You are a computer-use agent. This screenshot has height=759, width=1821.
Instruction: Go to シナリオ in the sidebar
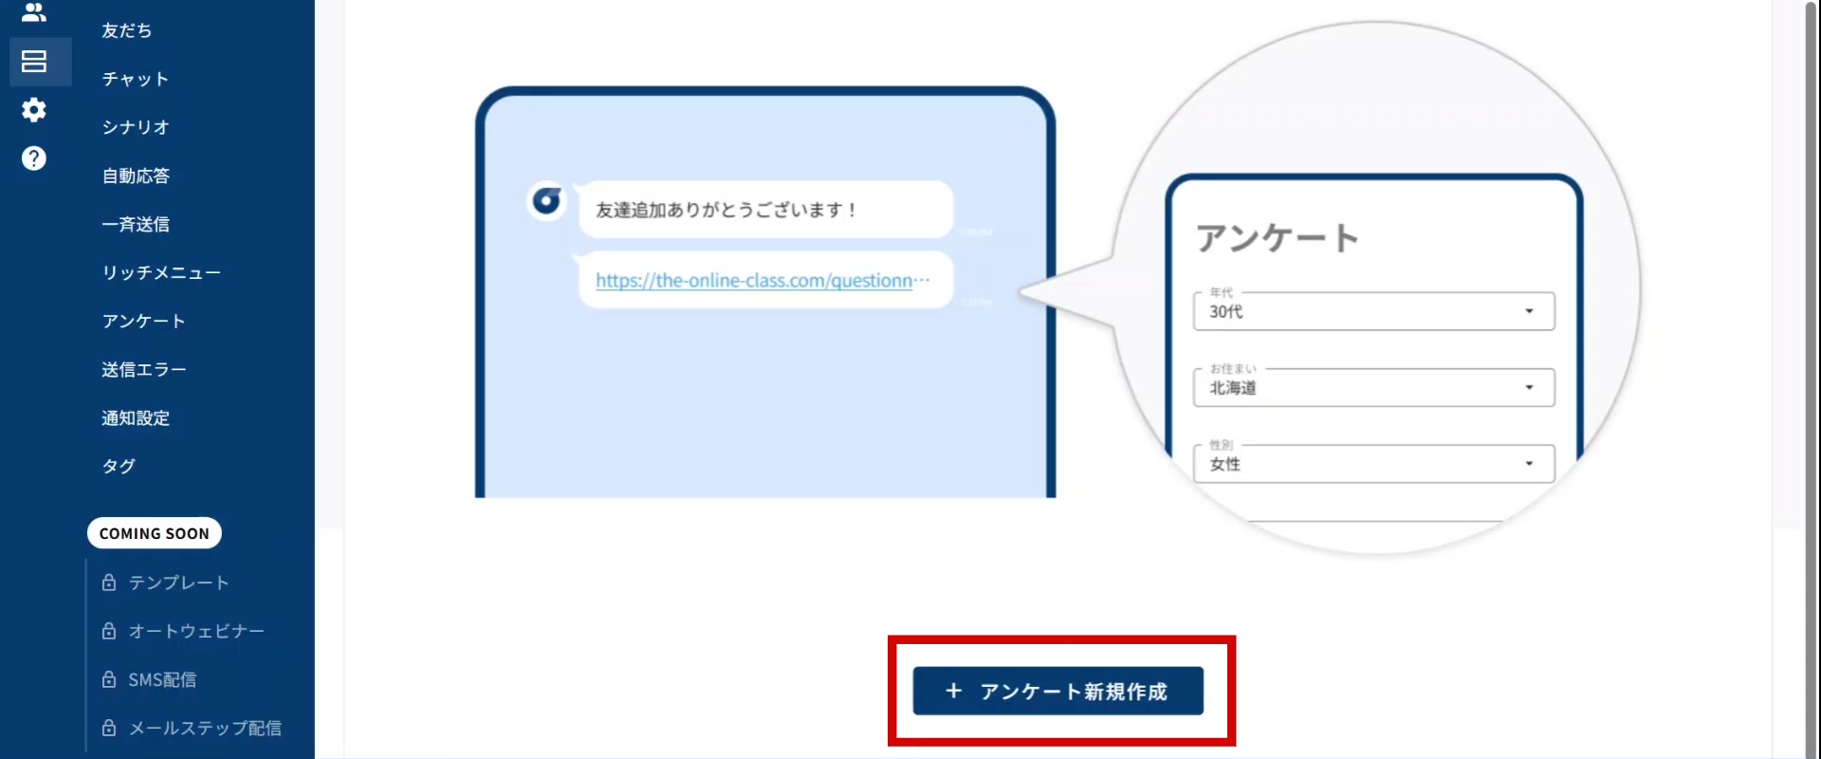click(x=135, y=127)
